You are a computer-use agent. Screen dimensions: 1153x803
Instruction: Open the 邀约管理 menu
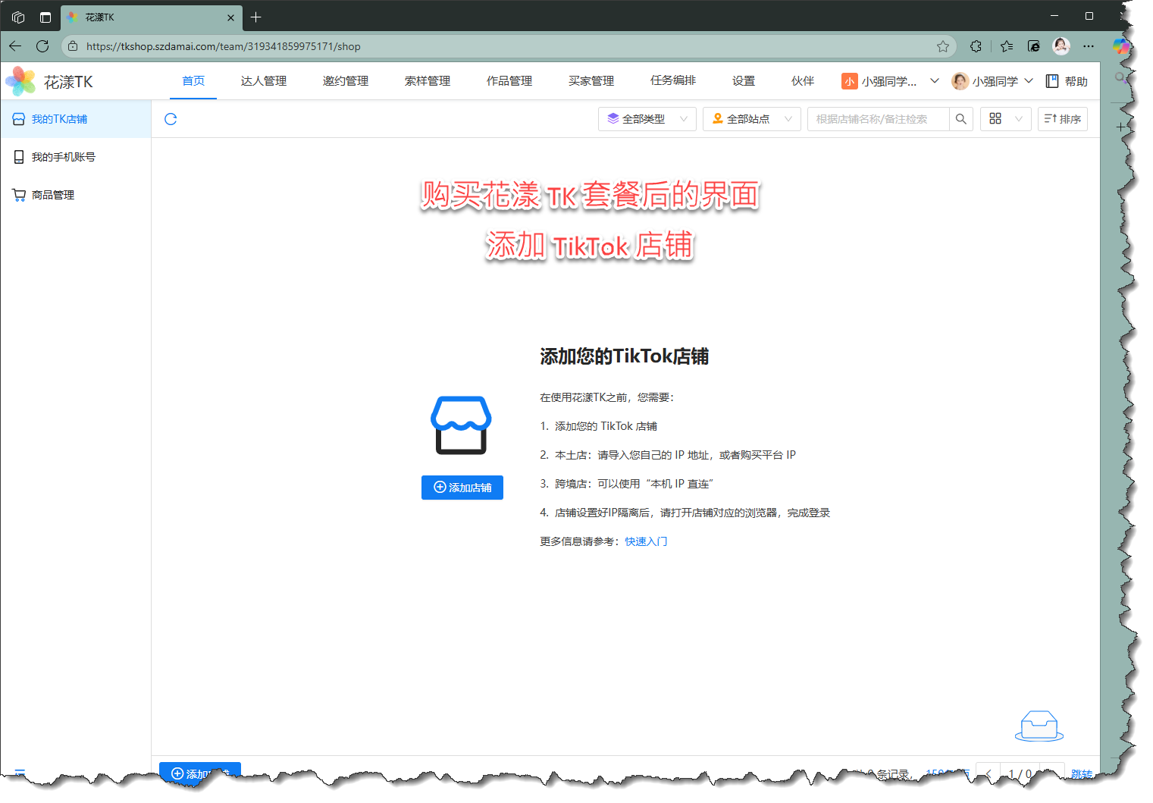point(346,80)
